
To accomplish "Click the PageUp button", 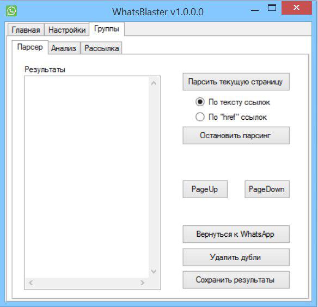I will click(x=205, y=189).
